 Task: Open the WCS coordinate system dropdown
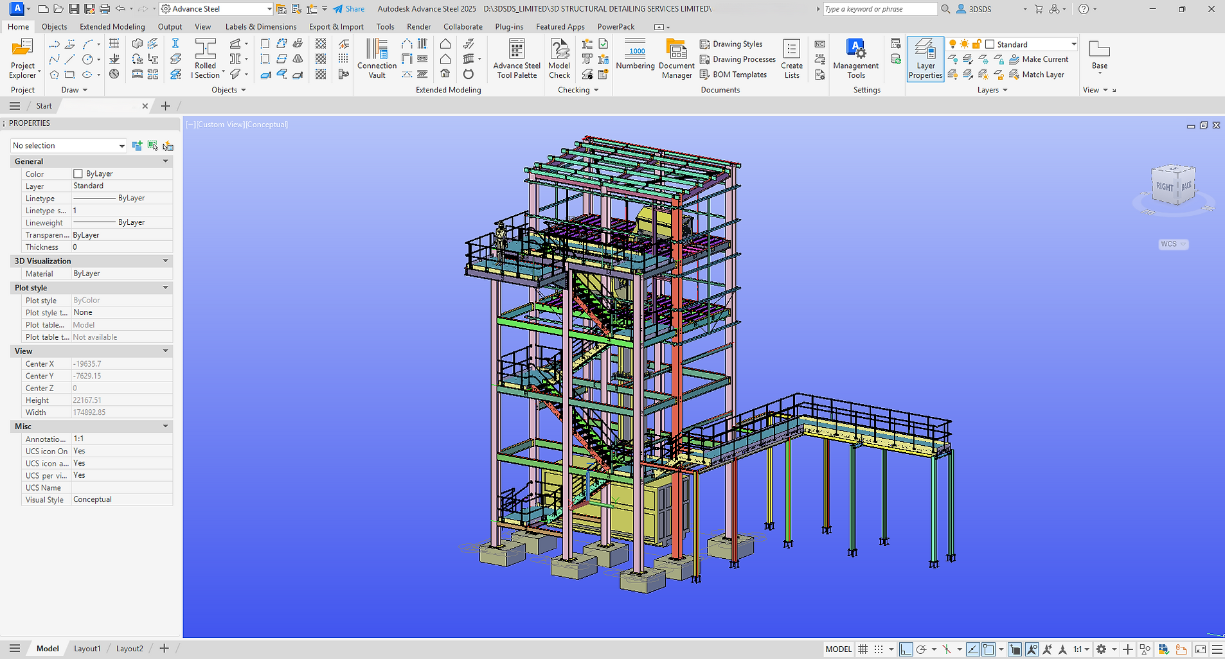1174,244
